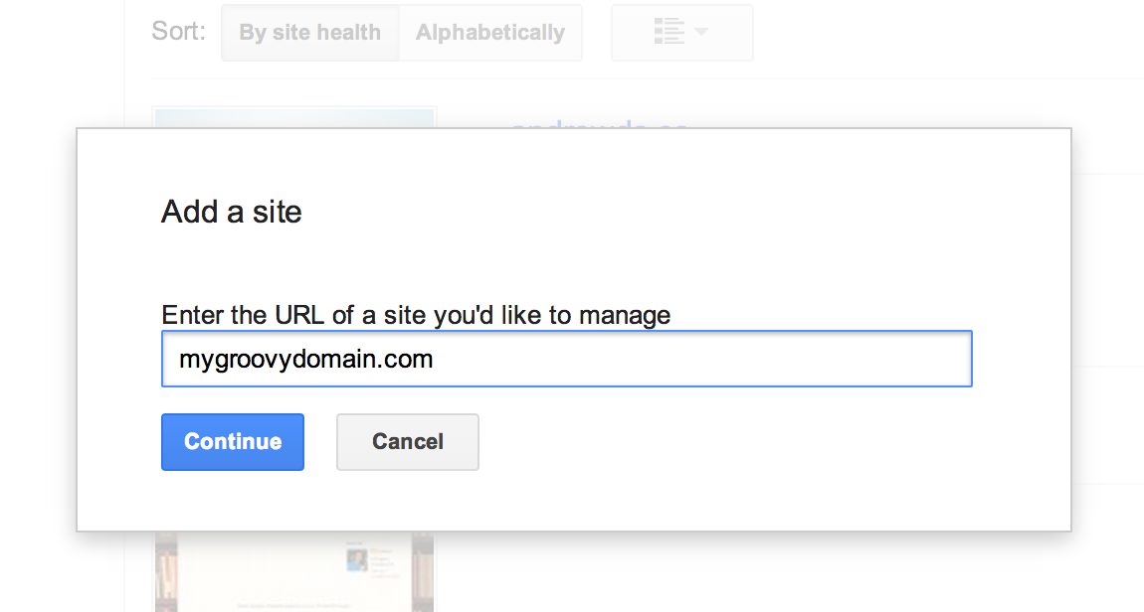Click the Continue button

pyautogui.click(x=233, y=442)
